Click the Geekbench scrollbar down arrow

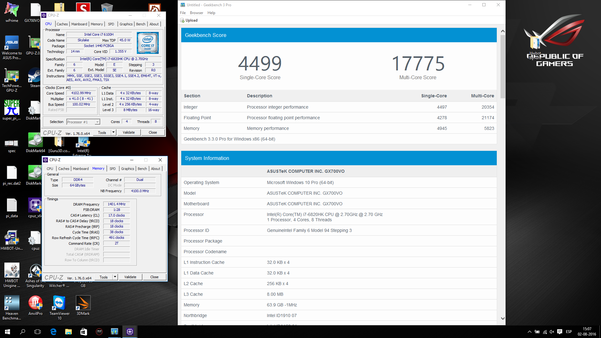point(503,319)
